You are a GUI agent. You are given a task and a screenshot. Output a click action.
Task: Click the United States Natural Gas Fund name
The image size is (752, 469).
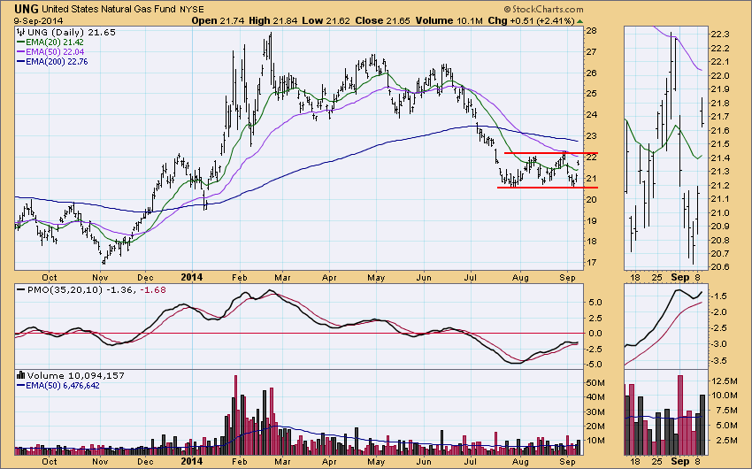(110, 9)
